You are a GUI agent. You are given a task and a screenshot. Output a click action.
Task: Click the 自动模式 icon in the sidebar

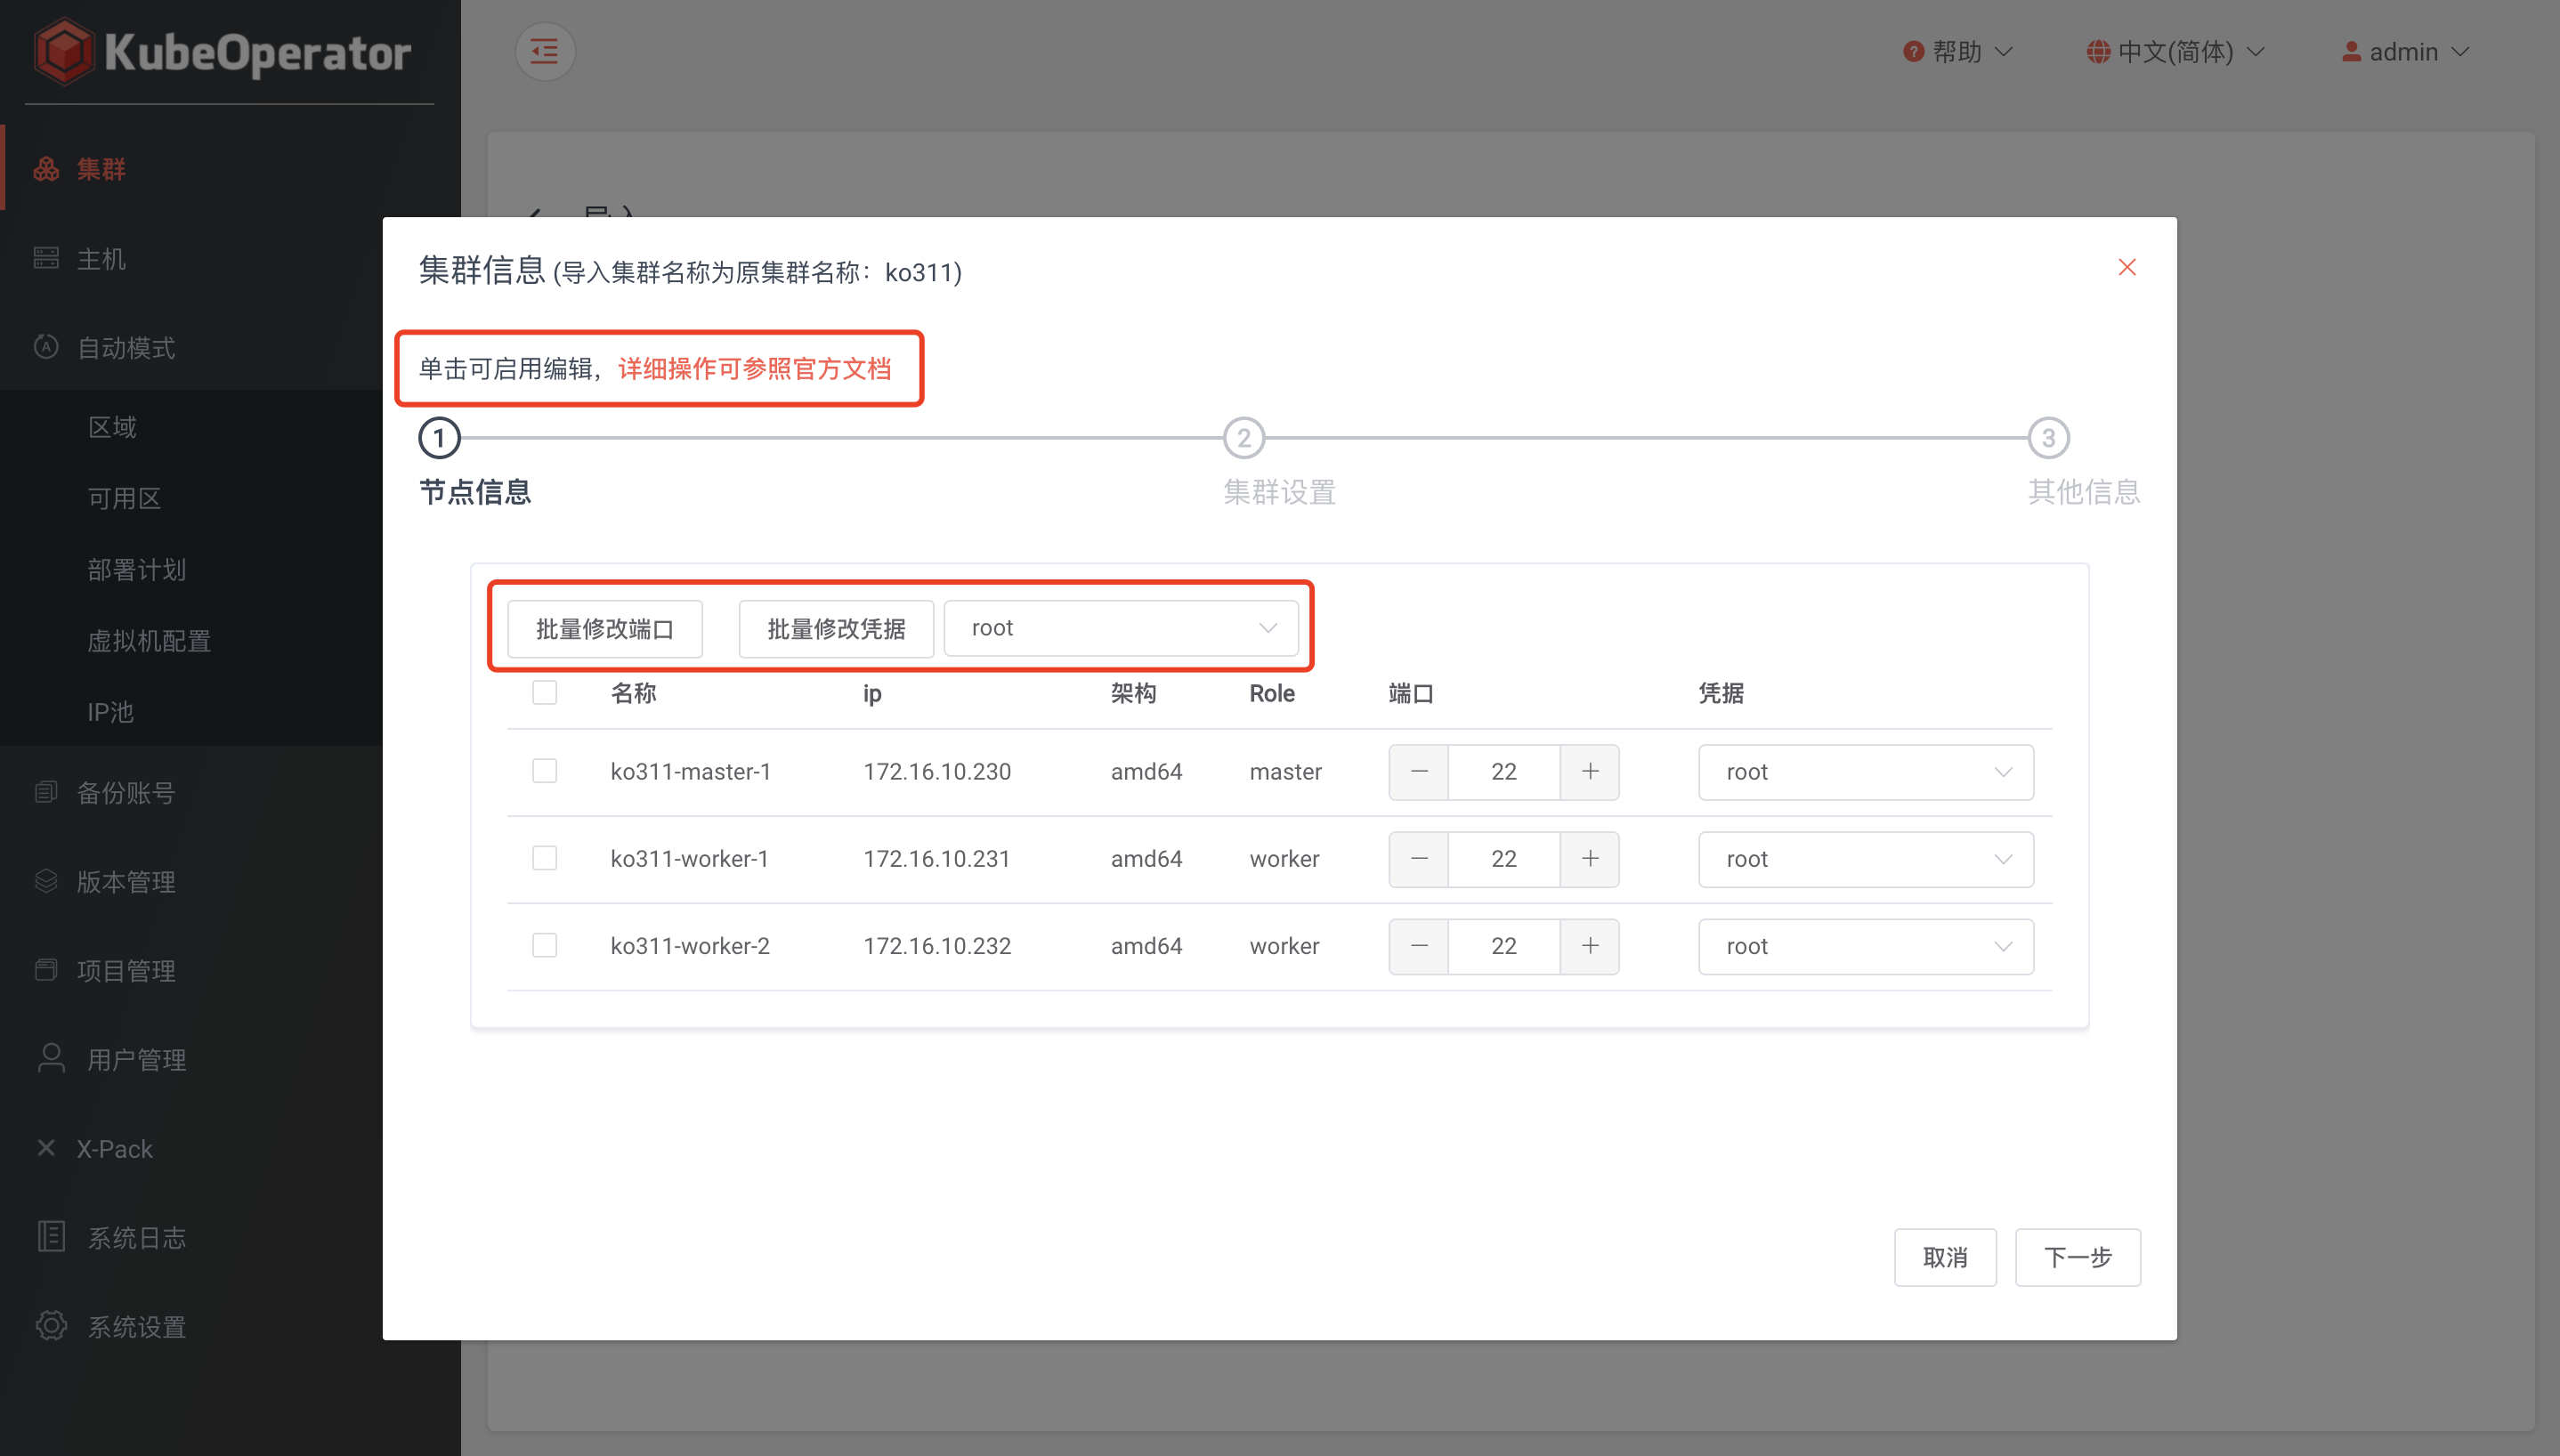click(46, 347)
